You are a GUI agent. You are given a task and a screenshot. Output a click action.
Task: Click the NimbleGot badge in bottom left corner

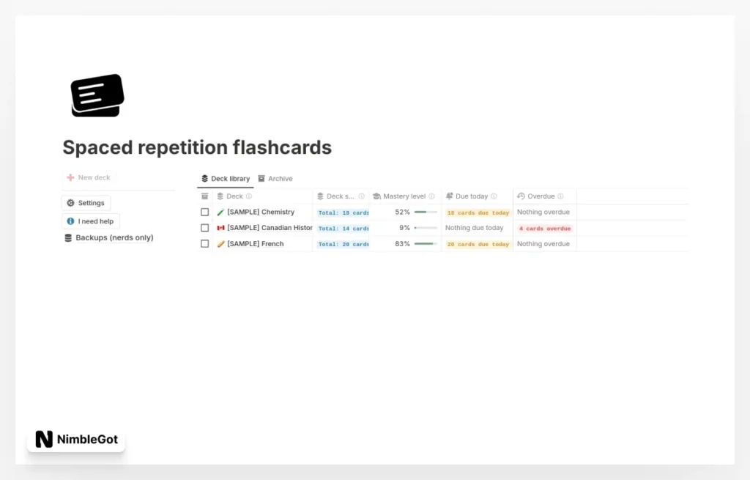tap(75, 439)
